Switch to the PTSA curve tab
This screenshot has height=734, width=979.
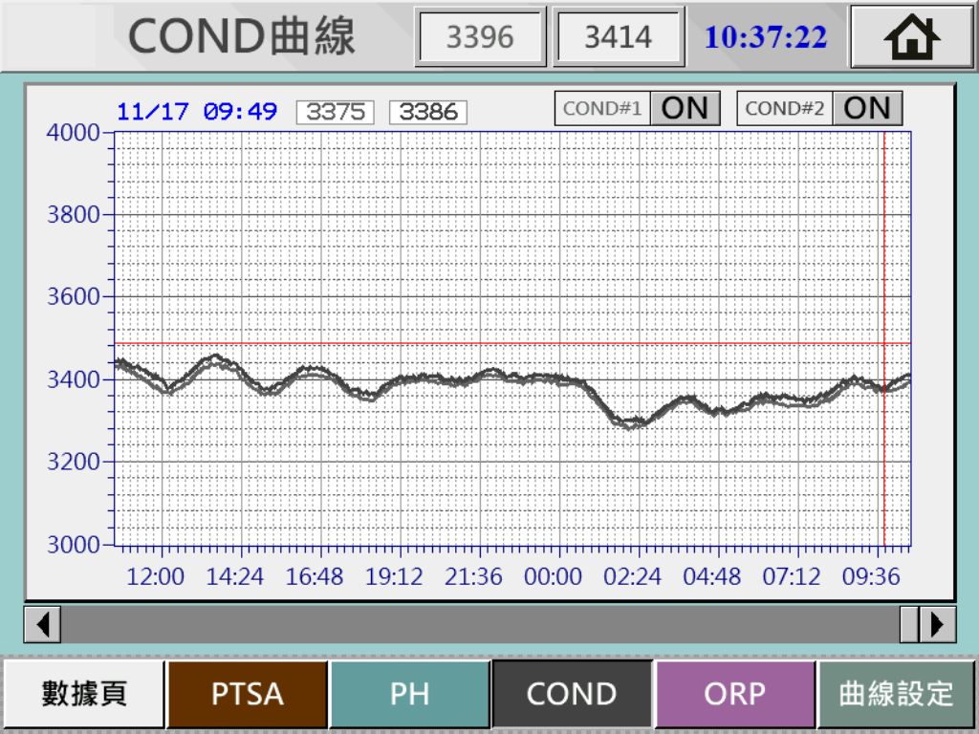(247, 694)
